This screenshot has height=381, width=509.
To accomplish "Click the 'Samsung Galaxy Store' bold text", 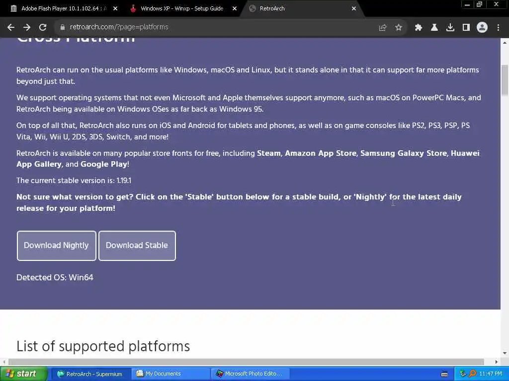I will [x=404, y=153].
